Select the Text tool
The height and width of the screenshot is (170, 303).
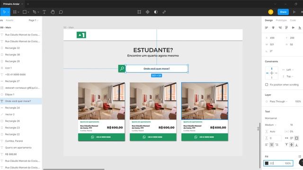44,12
